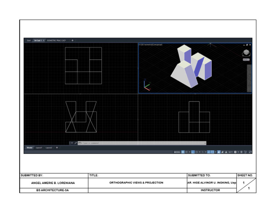Click the front view drawing
Image resolution: width=276 pixels, height=213 pixels.
[x=81, y=117]
